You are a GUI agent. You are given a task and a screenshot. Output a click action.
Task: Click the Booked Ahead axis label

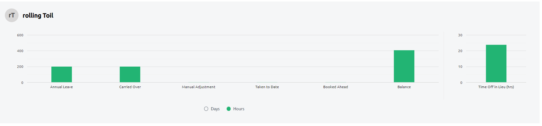pos(336,87)
